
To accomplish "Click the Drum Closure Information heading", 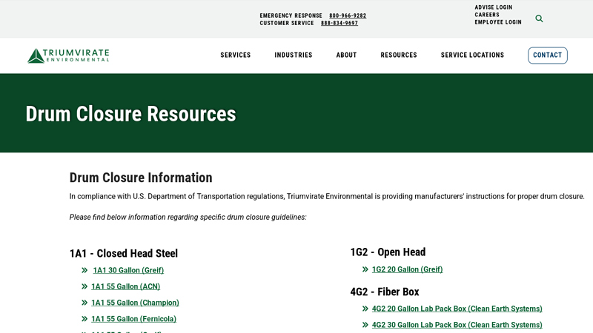I will pyautogui.click(x=141, y=178).
